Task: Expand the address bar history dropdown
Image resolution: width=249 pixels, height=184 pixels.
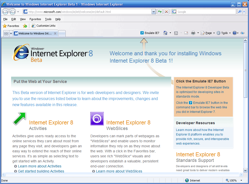Action: pyautogui.click(x=154, y=12)
